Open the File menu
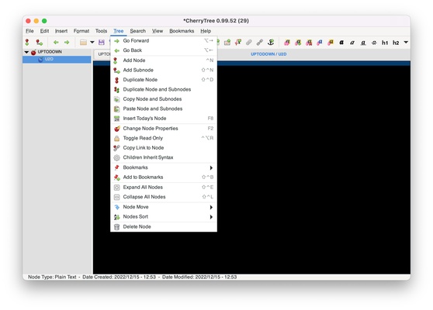Image resolution: width=433 pixels, height=310 pixels. (29, 31)
